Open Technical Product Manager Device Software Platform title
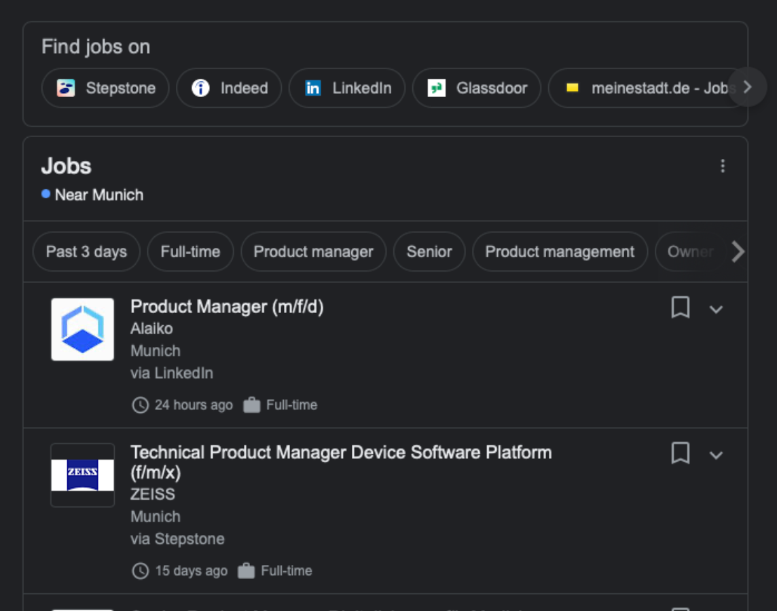 click(x=341, y=462)
